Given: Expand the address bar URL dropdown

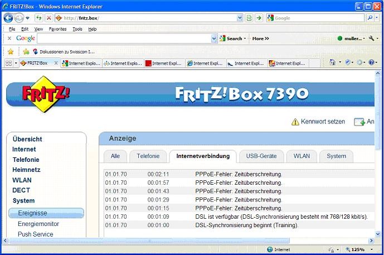Looking at the screenshot, I should 240,18.
